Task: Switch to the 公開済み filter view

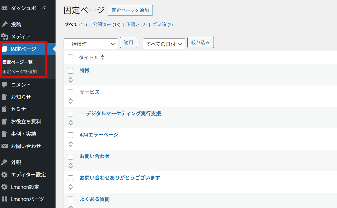Action: [x=102, y=25]
